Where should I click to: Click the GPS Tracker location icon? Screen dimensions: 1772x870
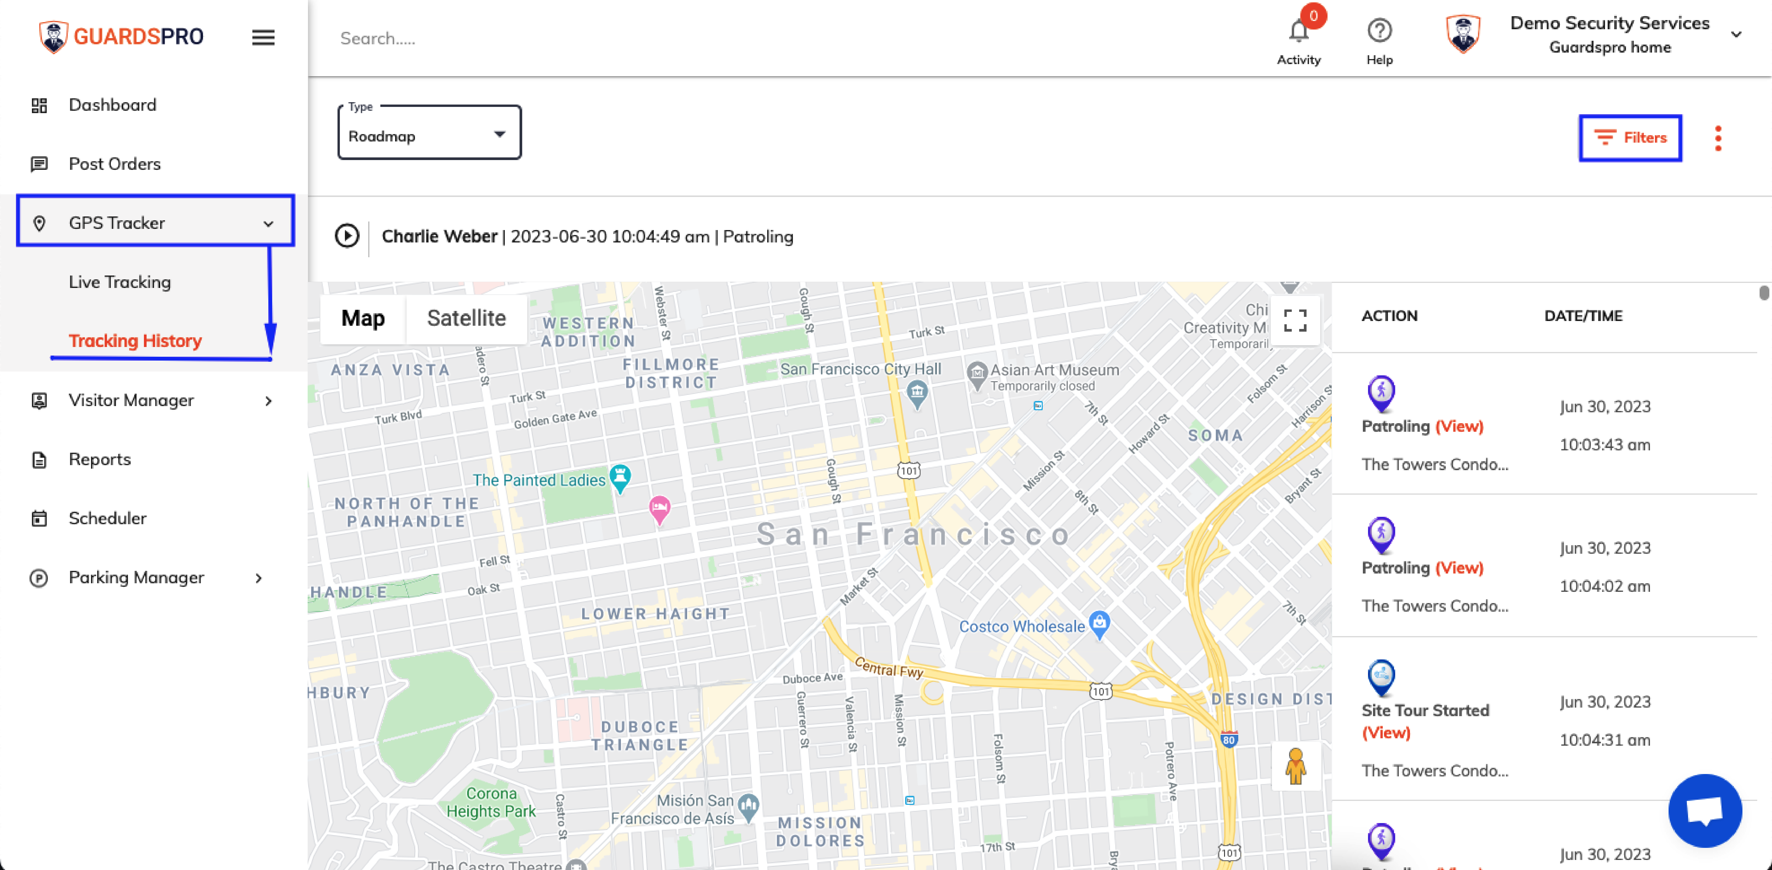tap(39, 223)
